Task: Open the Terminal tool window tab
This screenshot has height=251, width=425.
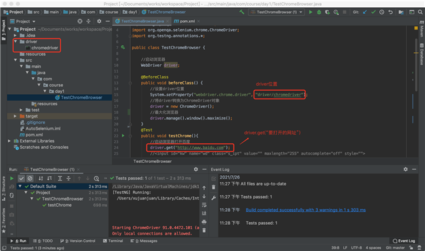Action: [113, 241]
